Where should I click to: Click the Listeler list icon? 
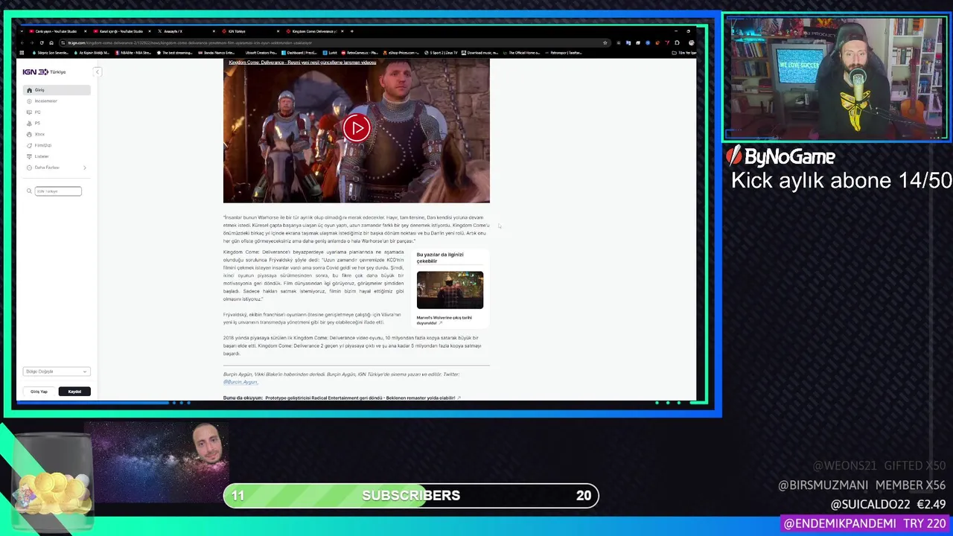click(29, 156)
